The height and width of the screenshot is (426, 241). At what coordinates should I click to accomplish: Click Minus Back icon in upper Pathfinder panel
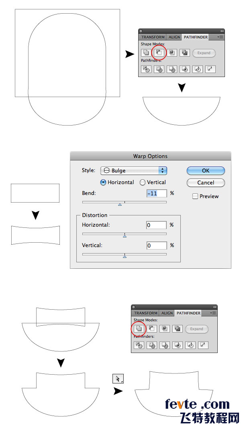pos(210,69)
